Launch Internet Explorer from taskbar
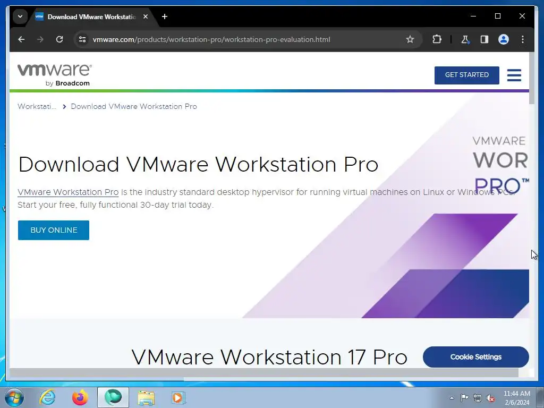The width and height of the screenshot is (544, 408). pyautogui.click(x=47, y=397)
